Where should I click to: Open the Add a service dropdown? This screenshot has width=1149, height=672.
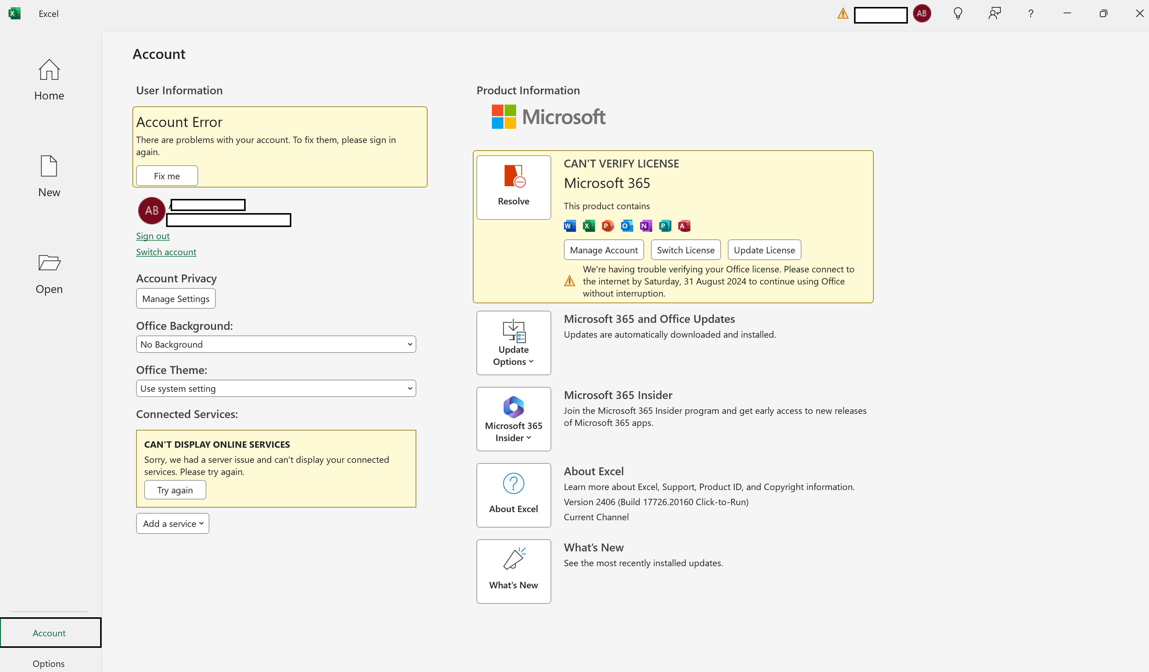(x=172, y=524)
